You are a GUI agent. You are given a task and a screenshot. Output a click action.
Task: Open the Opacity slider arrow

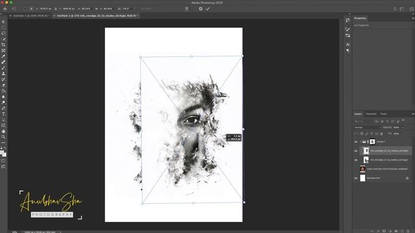[402, 128]
